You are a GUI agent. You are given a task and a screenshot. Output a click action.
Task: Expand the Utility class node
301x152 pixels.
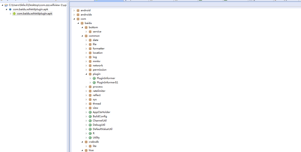[x=86, y=138]
